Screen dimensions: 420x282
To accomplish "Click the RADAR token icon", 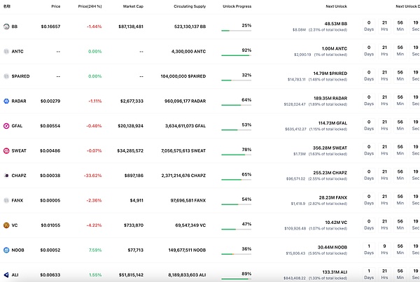I will [x=6, y=101].
